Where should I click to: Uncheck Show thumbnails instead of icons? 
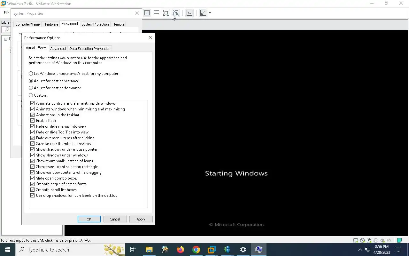32,161
